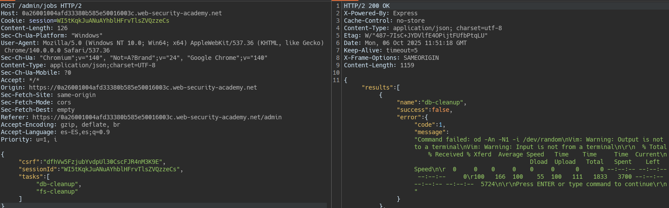This screenshot has width=669, height=208.
Task: Click the Origin header URL
Action: pyautogui.click(x=143, y=87)
